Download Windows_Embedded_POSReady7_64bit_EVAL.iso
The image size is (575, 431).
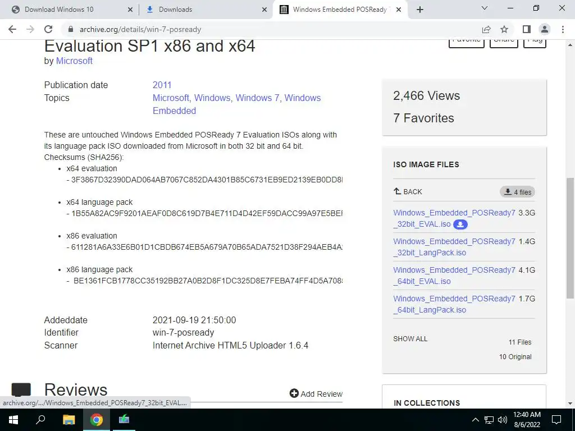click(x=454, y=276)
